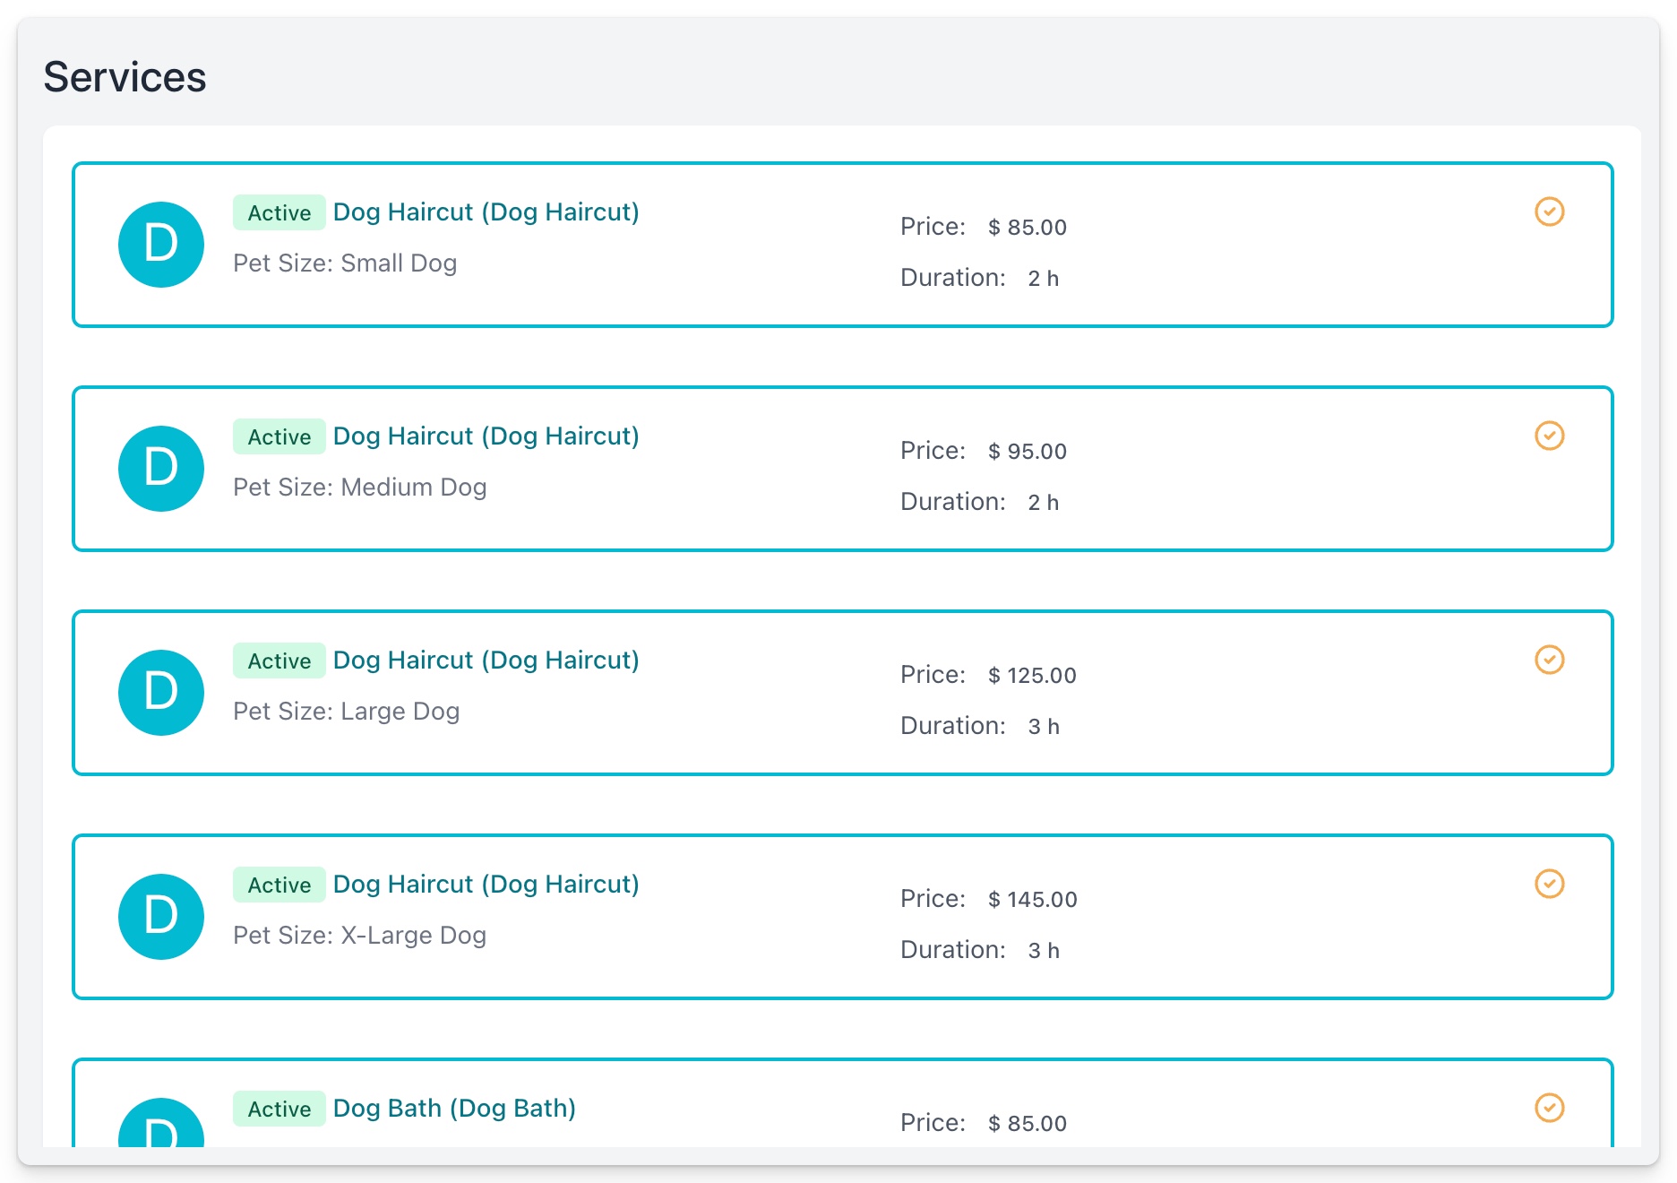Toggle the checkmark on X-Large Dog haircut
The height and width of the screenshot is (1183, 1677).
click(x=1549, y=884)
